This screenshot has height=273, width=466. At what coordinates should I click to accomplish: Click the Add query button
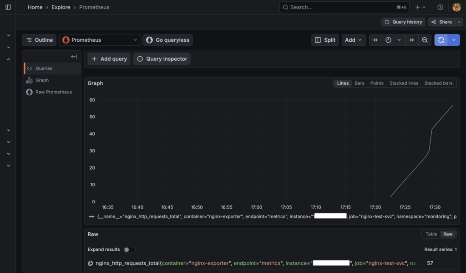coord(109,59)
